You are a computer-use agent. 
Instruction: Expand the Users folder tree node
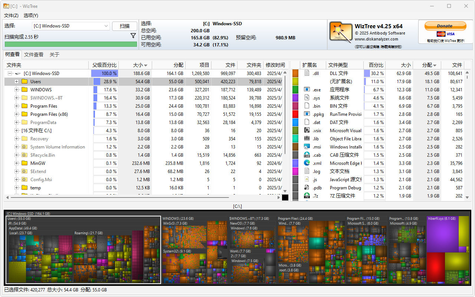16,81
